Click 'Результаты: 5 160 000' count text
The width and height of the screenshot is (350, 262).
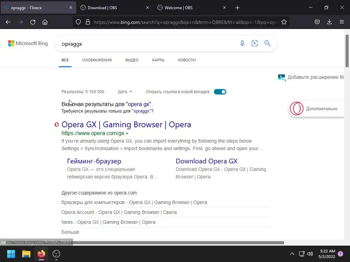click(83, 92)
